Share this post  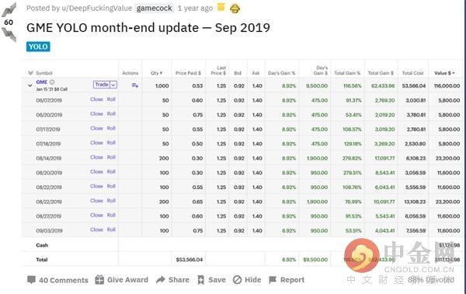tap(172, 280)
